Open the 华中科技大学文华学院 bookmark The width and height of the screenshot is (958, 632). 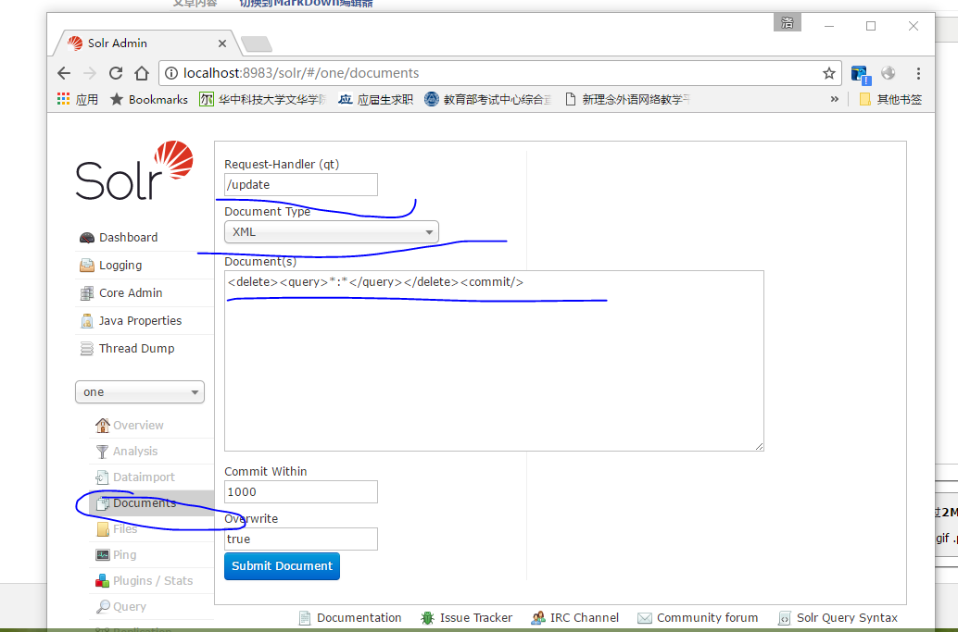(263, 99)
